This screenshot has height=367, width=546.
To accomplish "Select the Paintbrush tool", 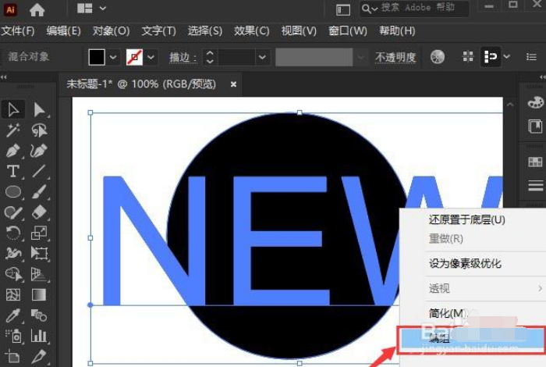I will [x=39, y=191].
